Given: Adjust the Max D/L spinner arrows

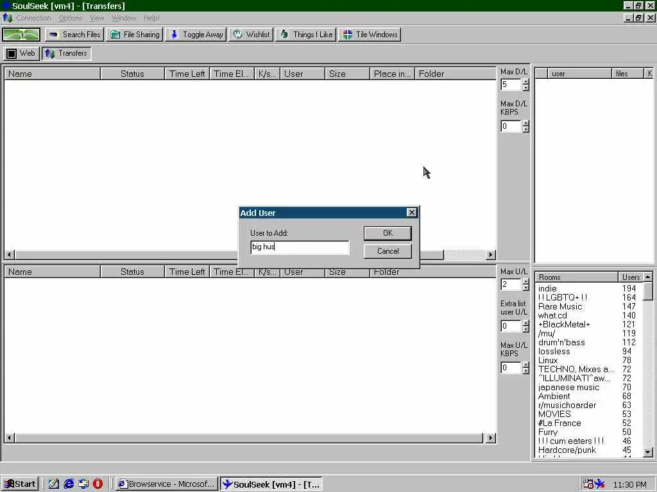Looking at the screenshot, I should coord(525,85).
